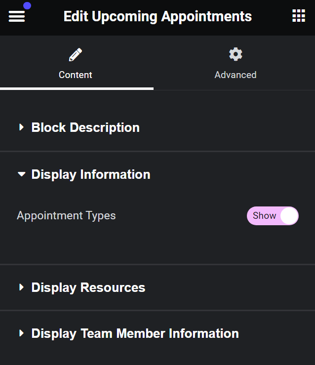Toggle the Appointment Types Show switch
Viewport: 315px width, 365px height.
pyautogui.click(x=273, y=216)
